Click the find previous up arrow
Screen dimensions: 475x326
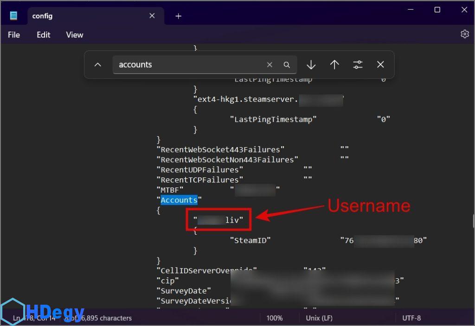coord(334,65)
